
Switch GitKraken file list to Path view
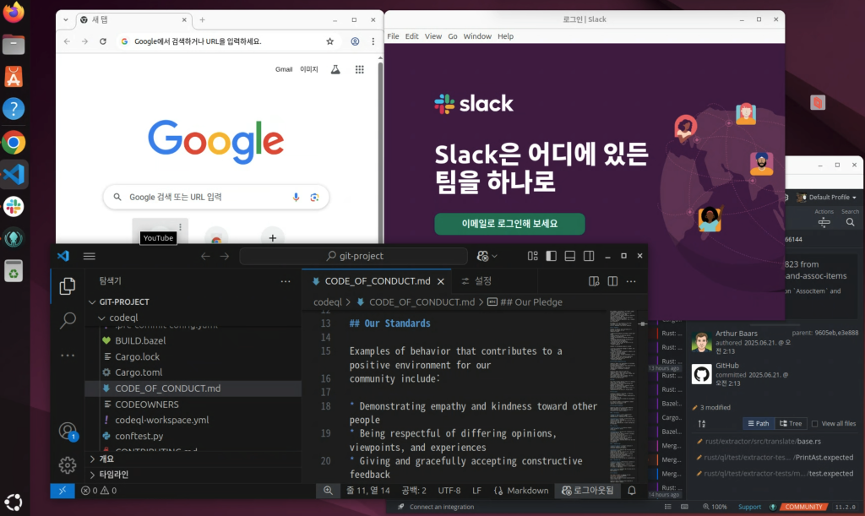pos(759,423)
